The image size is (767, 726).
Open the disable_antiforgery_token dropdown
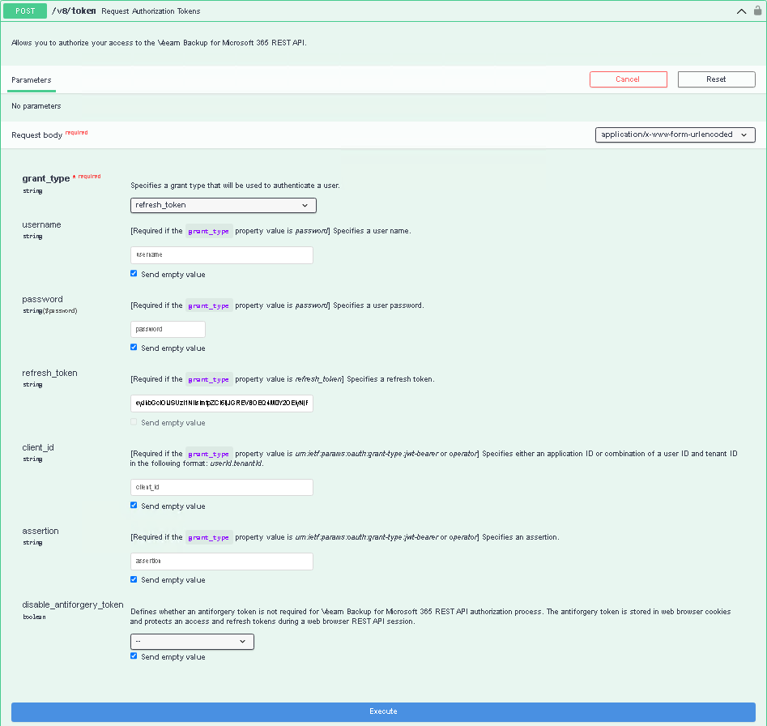coord(192,642)
